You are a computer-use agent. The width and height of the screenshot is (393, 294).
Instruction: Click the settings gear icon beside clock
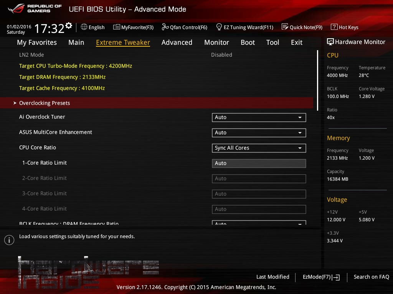tap(69, 26)
